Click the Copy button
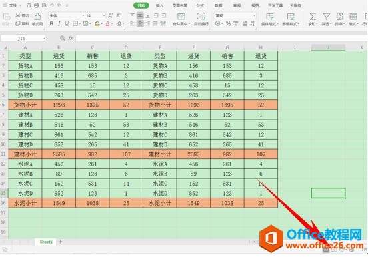368x257 pixels. (22, 23)
